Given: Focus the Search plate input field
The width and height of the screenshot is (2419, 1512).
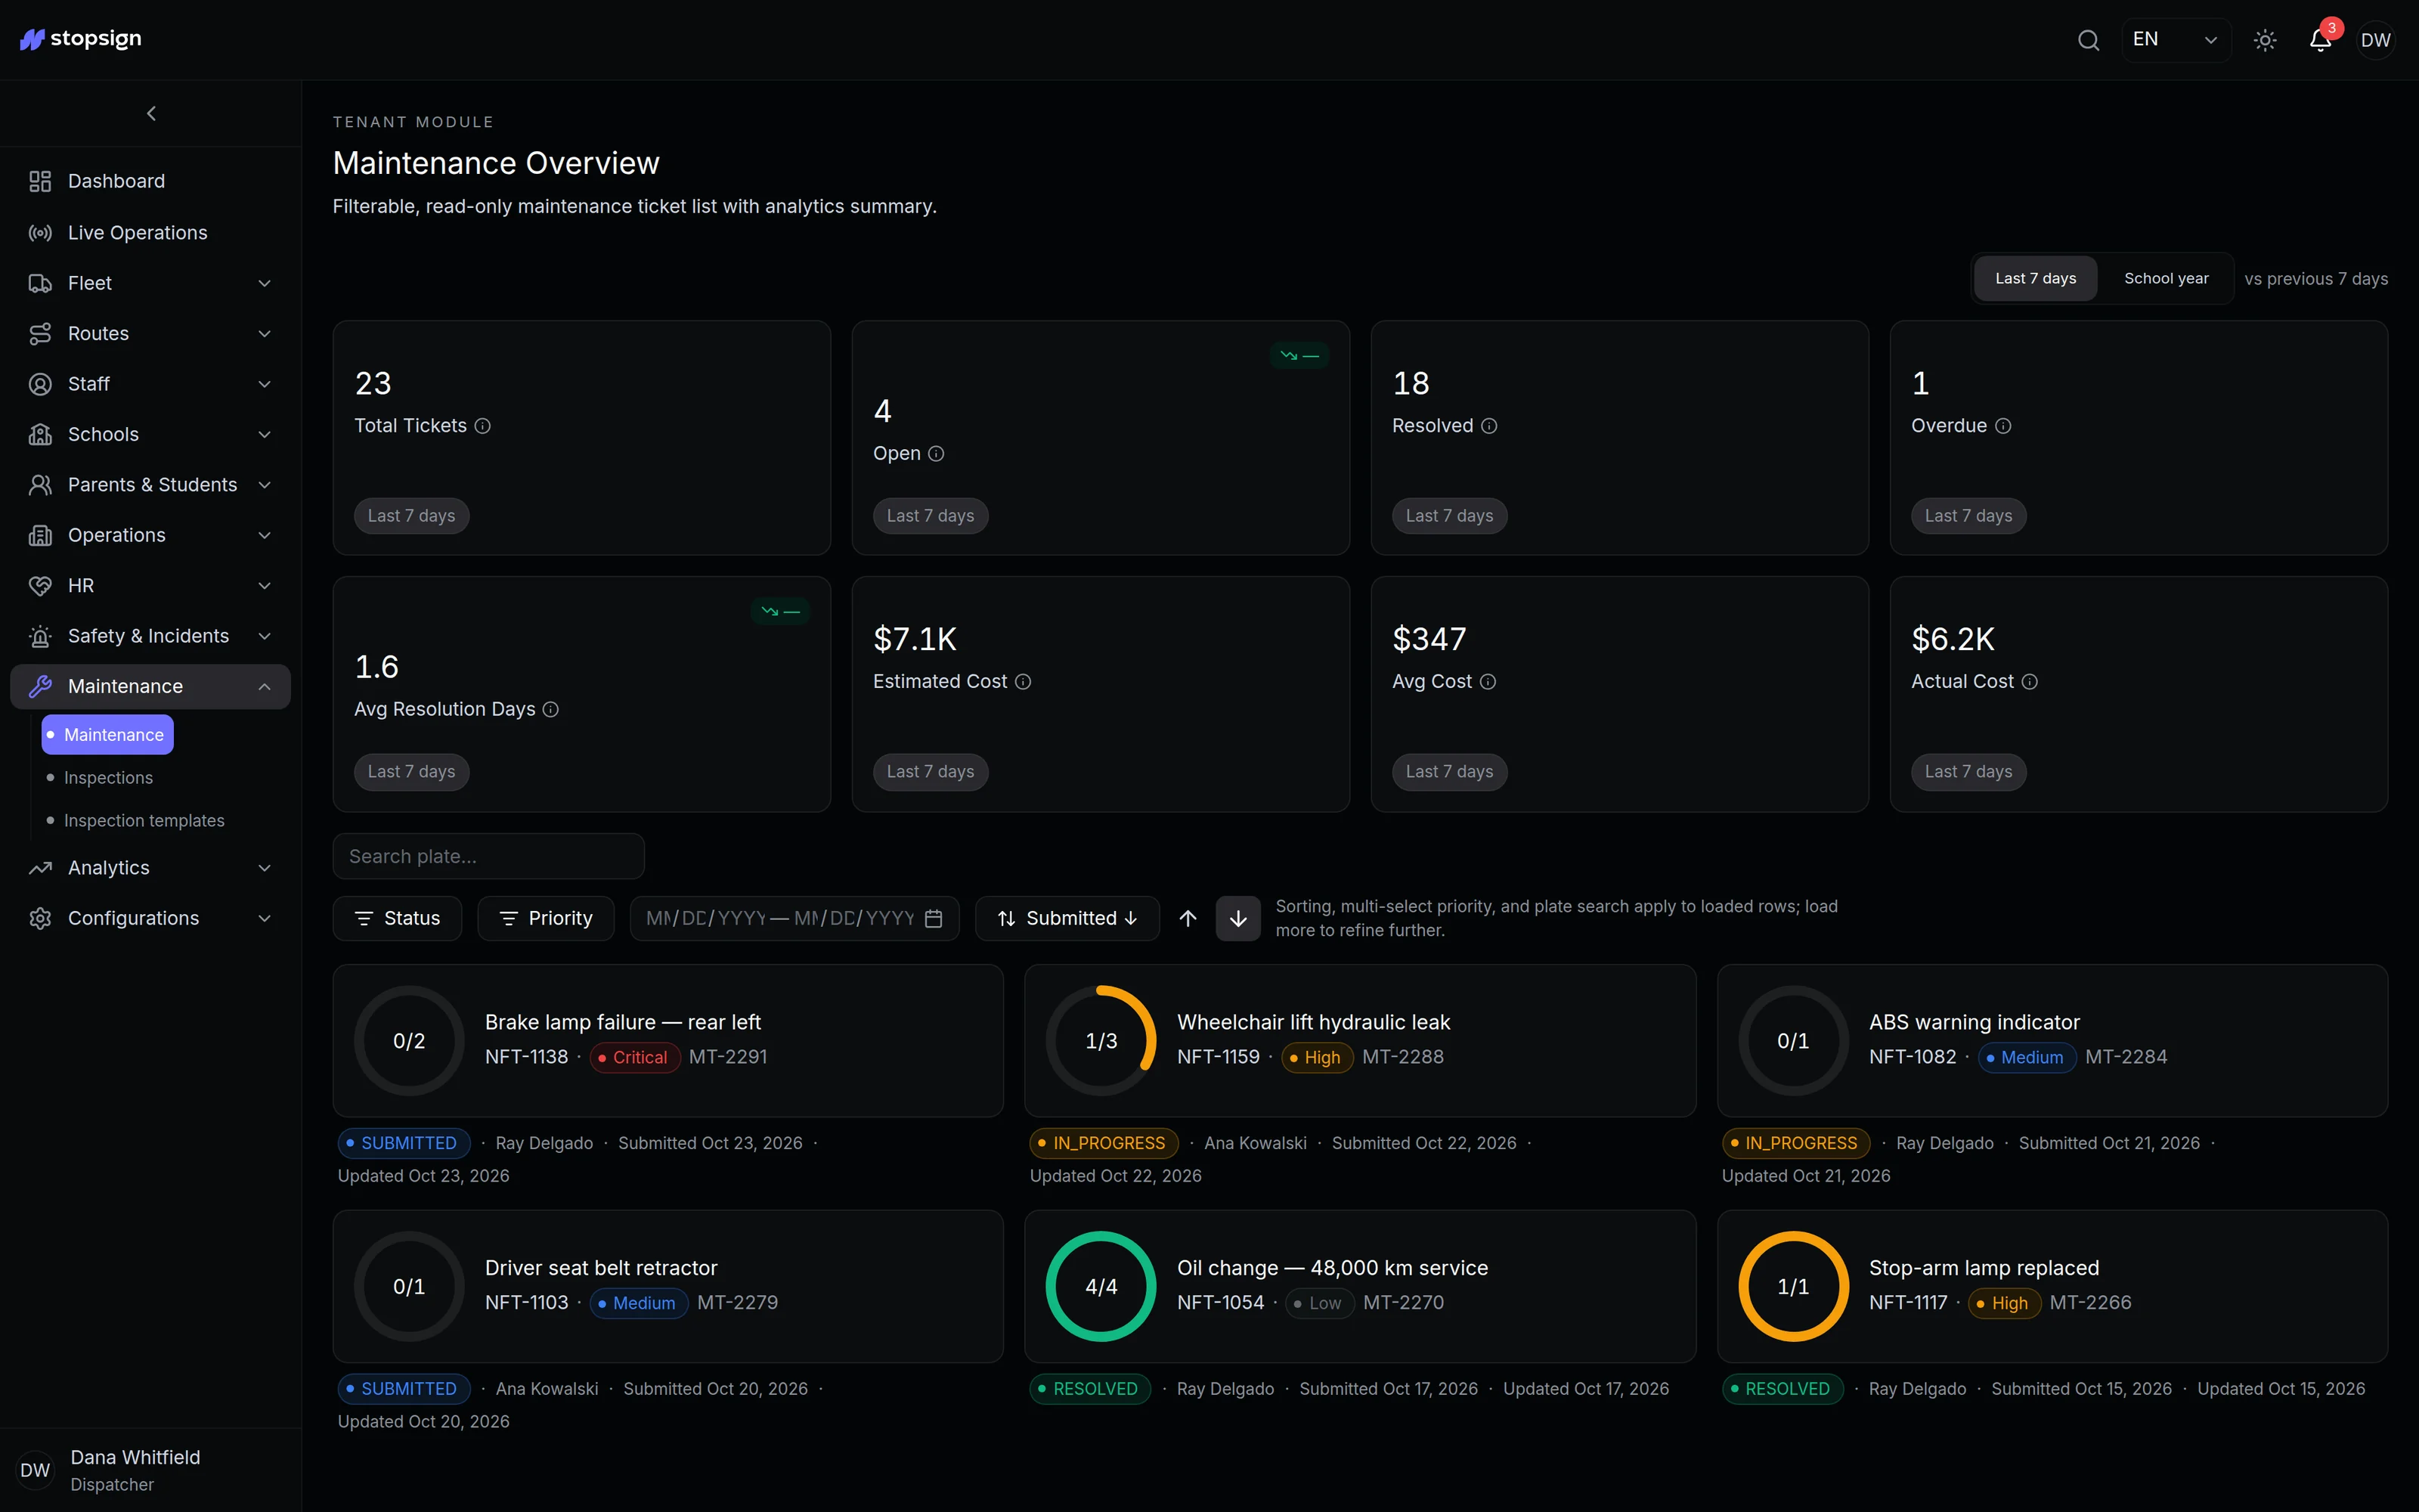Looking at the screenshot, I should click(x=488, y=857).
